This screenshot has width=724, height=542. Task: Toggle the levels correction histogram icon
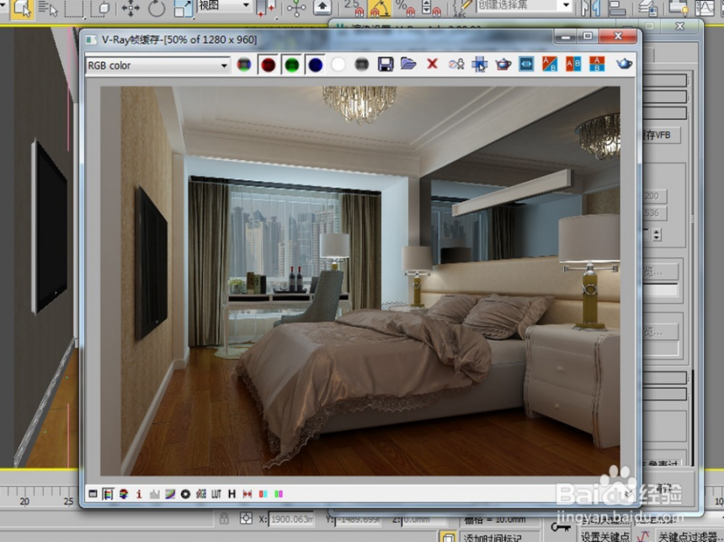(x=154, y=494)
